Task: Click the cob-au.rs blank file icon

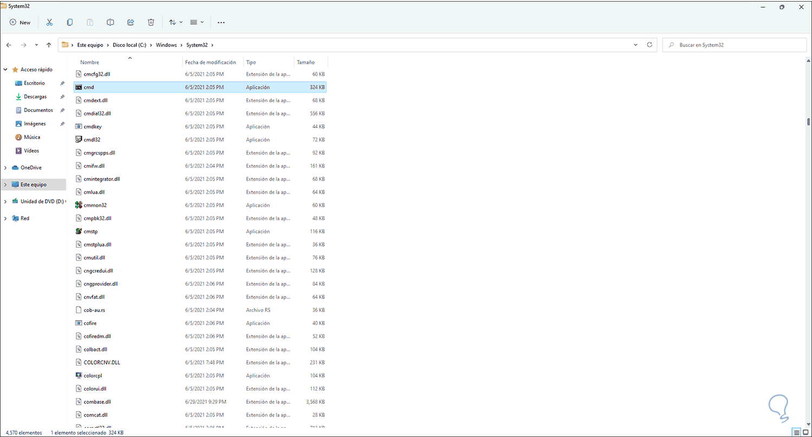Action: point(78,310)
